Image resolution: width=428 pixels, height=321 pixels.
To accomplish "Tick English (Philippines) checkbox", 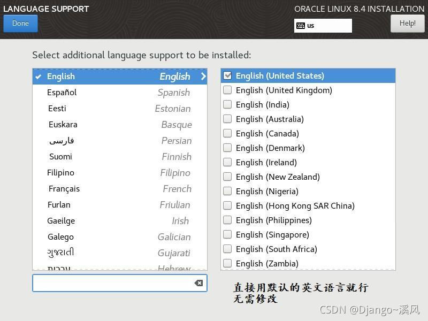I will pos(227,220).
